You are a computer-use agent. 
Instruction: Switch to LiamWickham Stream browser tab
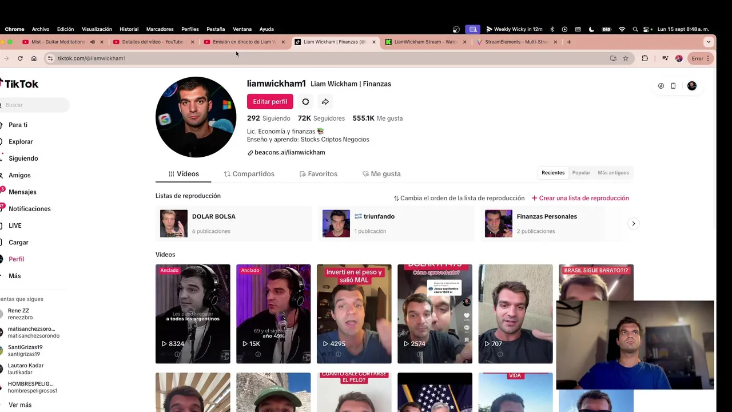pyautogui.click(x=425, y=42)
